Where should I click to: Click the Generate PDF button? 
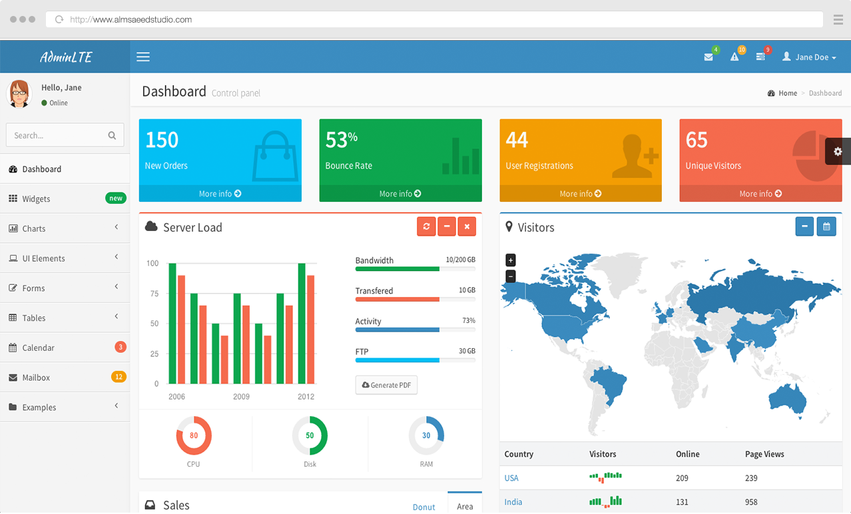tap(386, 385)
